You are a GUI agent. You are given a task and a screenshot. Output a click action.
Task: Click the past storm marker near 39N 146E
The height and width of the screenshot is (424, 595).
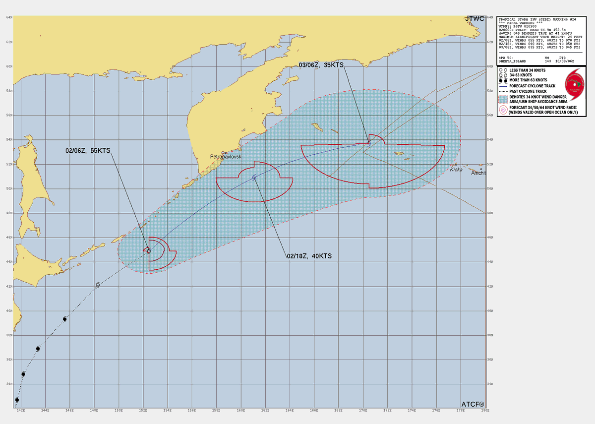coord(64,319)
